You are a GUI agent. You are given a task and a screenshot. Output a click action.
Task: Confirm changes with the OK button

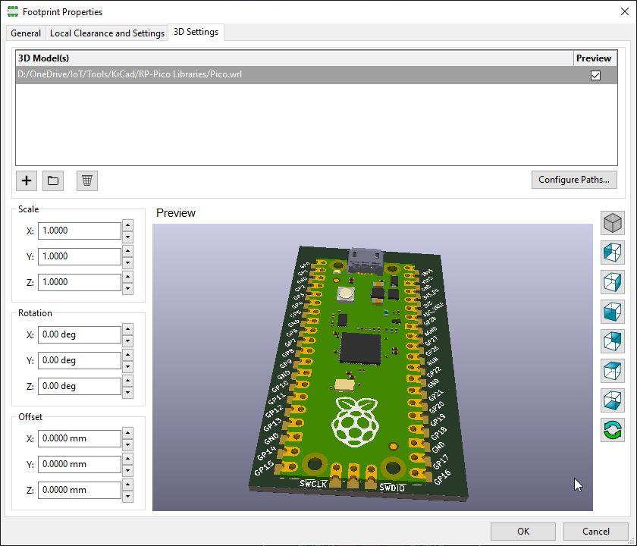point(522,531)
